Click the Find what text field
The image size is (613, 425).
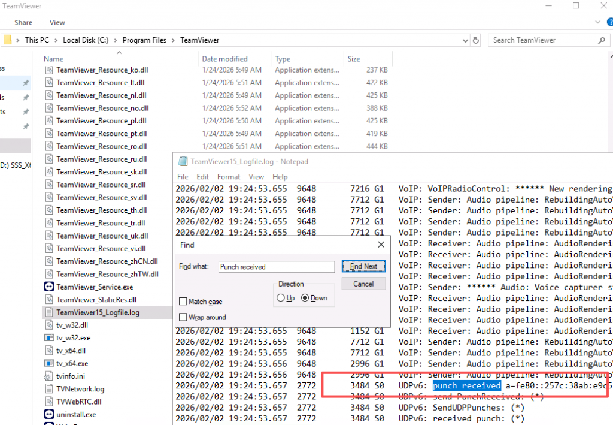click(x=276, y=267)
